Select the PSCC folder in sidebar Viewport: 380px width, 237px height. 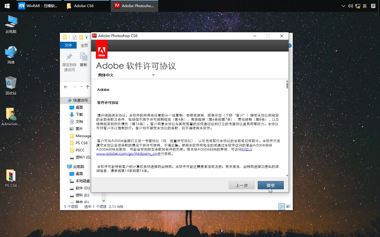pos(78,150)
